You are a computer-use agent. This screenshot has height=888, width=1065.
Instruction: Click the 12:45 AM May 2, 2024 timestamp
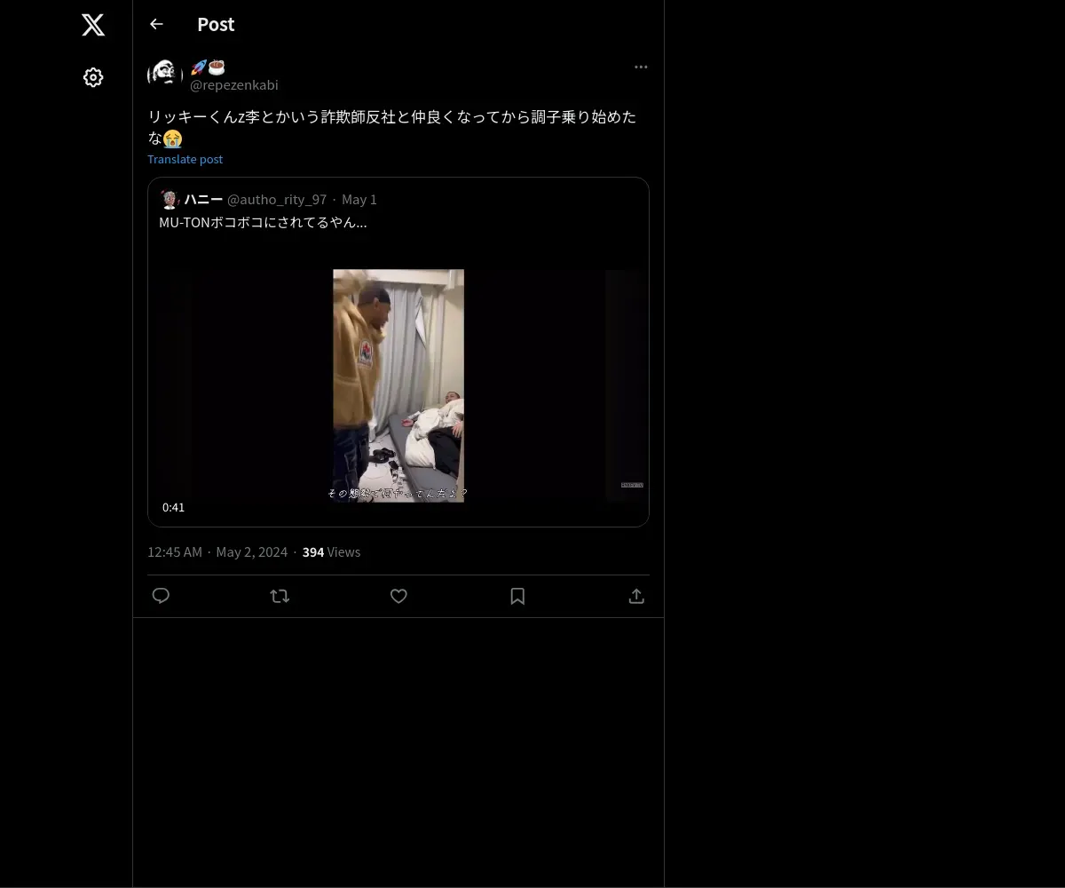(x=217, y=551)
